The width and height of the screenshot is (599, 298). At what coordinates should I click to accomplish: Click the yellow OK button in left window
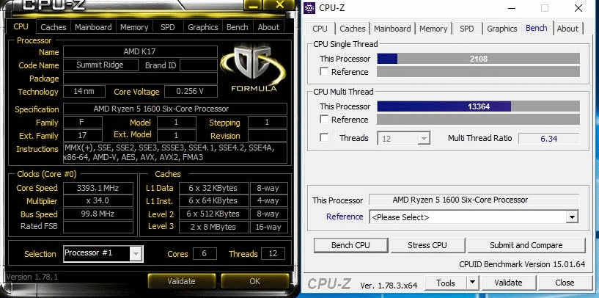[254, 281]
